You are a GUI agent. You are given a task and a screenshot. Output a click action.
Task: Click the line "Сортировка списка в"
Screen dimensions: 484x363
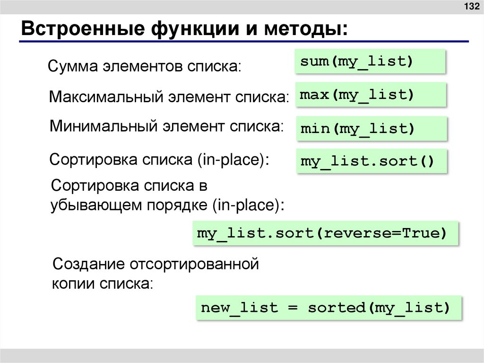pyautogui.click(x=129, y=186)
